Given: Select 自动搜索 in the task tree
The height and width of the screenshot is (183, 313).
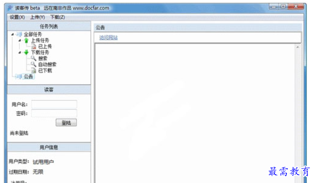Looking at the screenshot, I should (x=47, y=64).
